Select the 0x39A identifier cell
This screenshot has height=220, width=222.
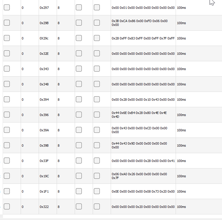(44, 130)
